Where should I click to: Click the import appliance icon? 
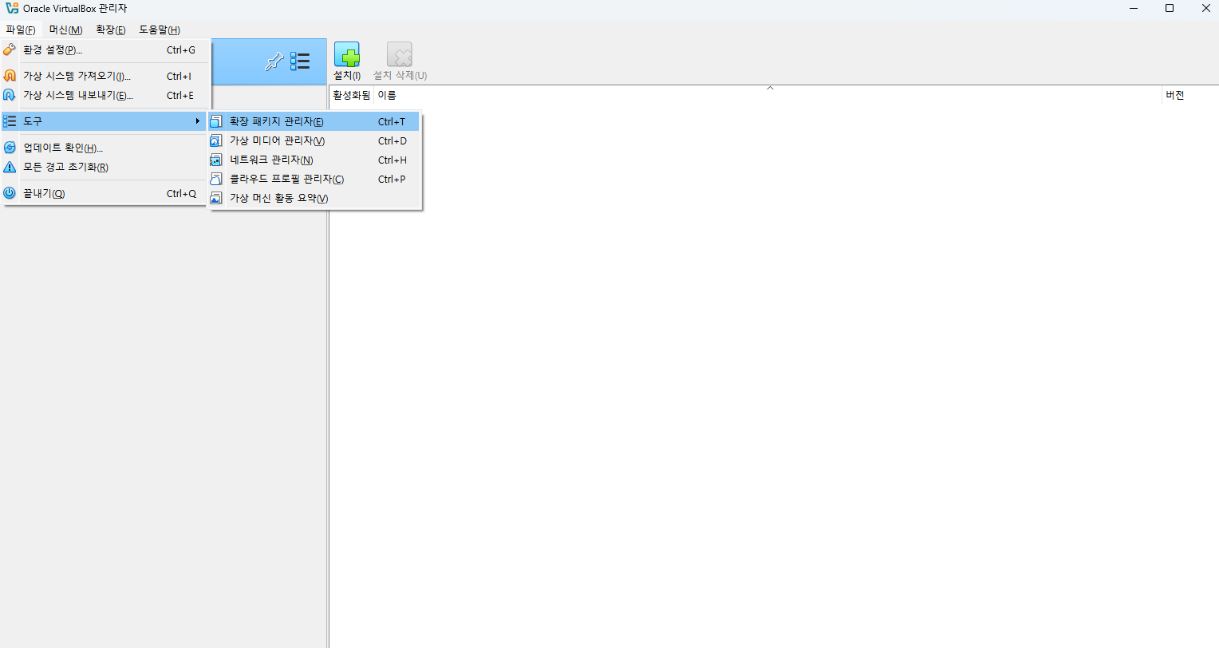[10, 76]
